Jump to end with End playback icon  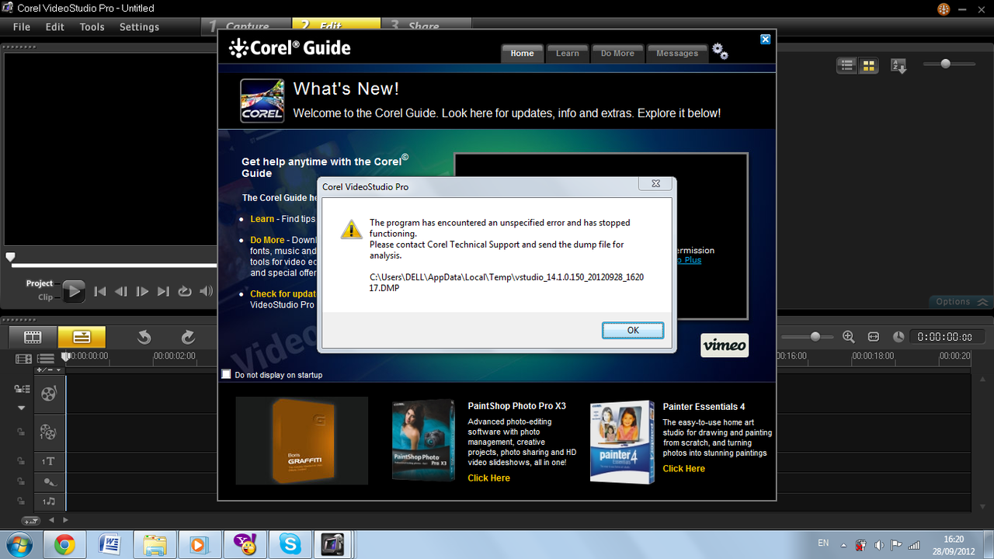click(163, 291)
